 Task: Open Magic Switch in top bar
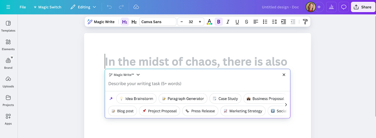coord(48,7)
